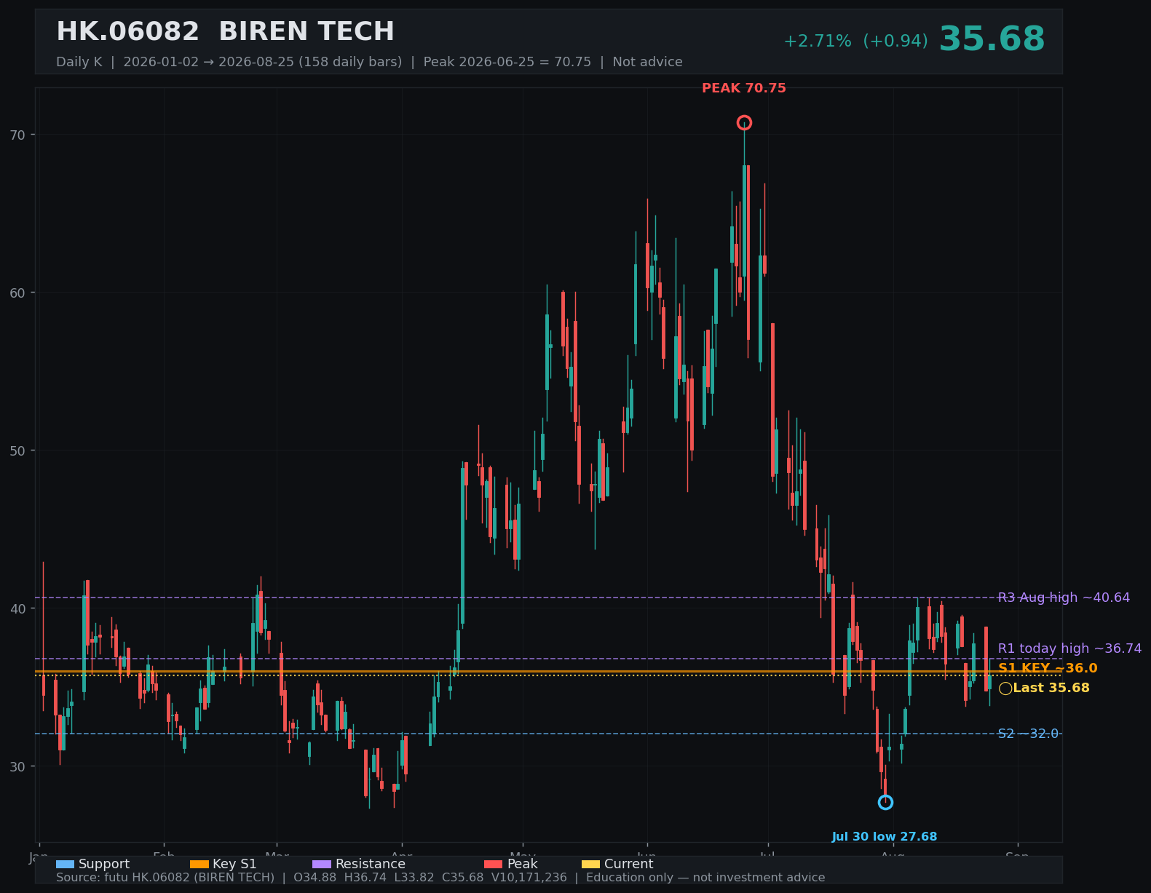Viewport: 1151px width, 893px height.
Task: Click the Key S1 orange legend swatch
Action: pyautogui.click(x=199, y=864)
